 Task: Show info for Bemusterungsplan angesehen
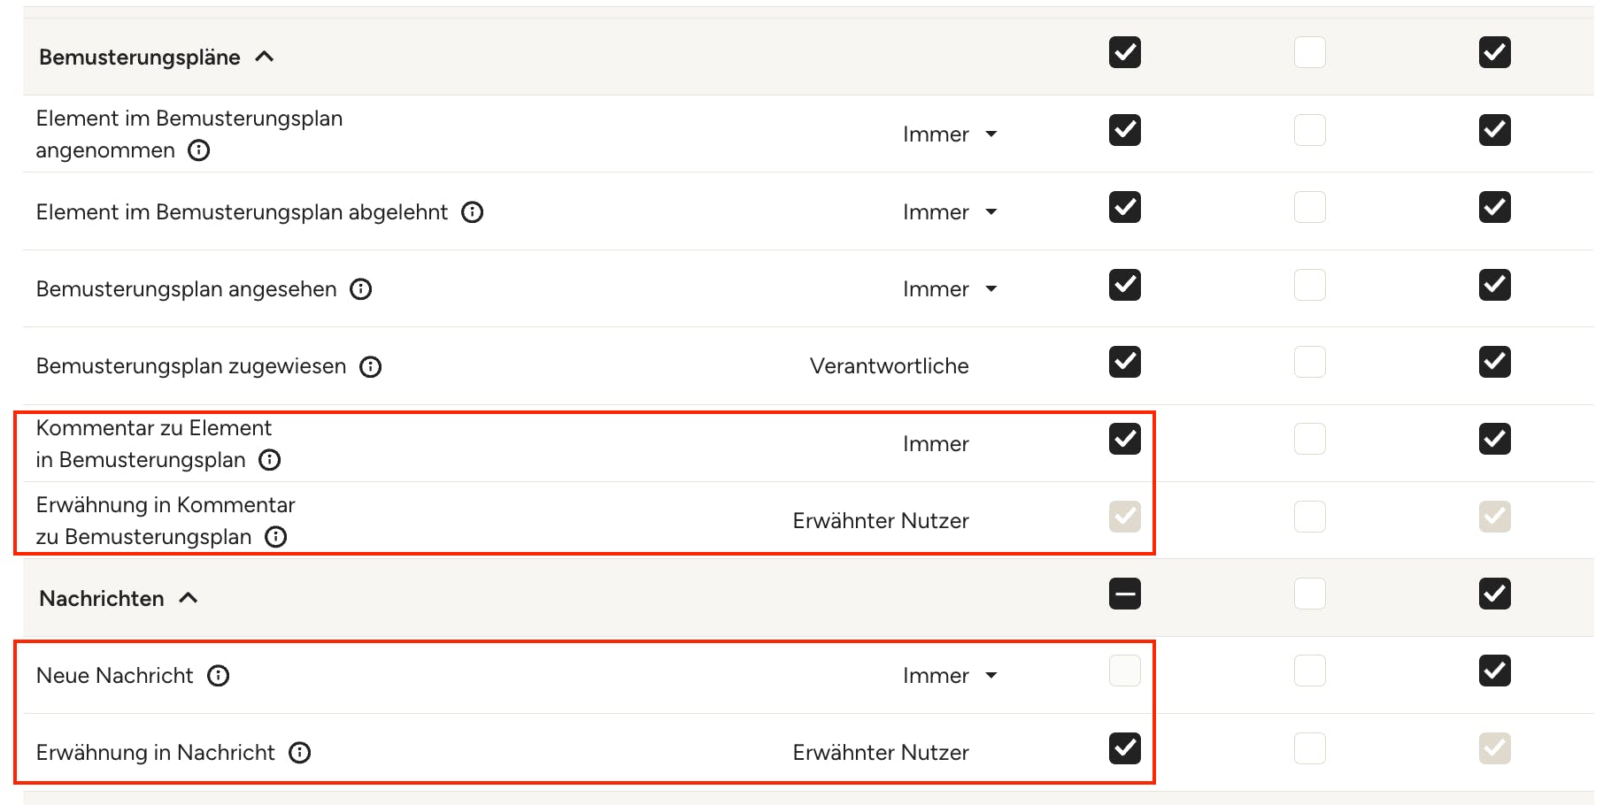coord(361,289)
